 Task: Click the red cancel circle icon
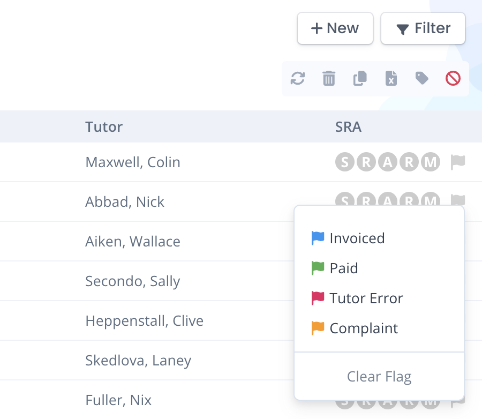(453, 78)
